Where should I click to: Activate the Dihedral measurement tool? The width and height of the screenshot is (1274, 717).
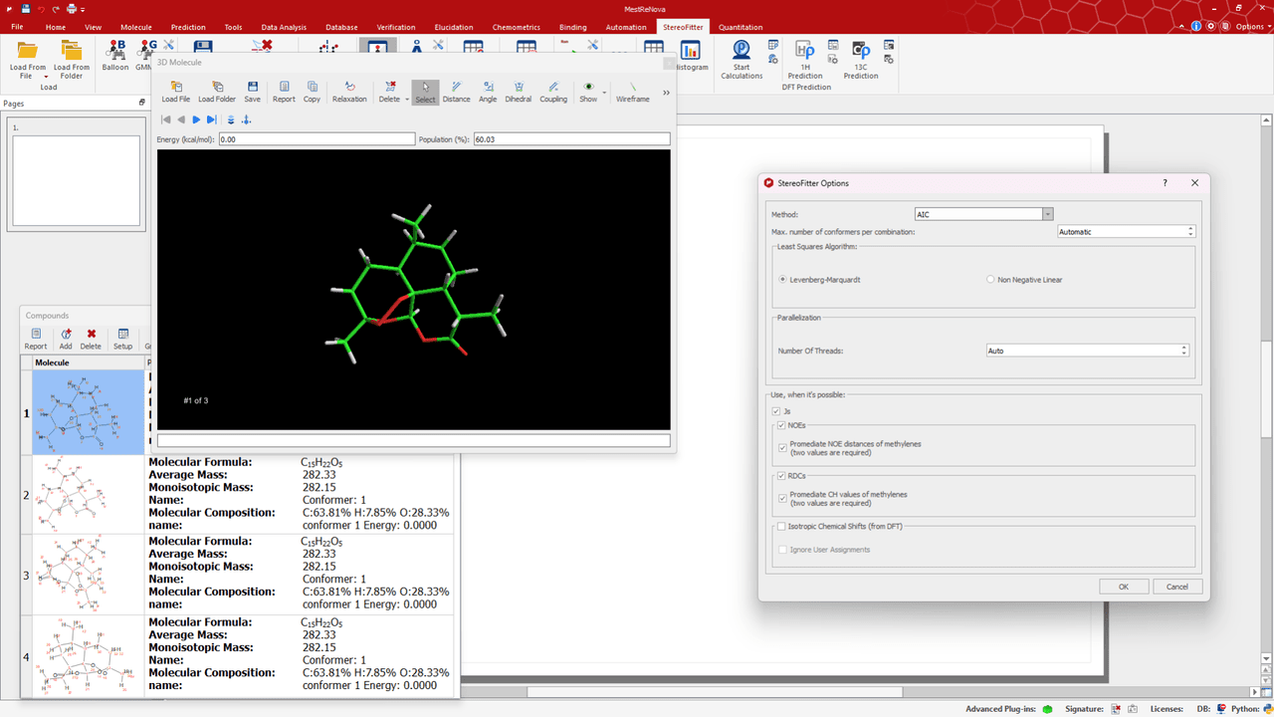click(519, 92)
